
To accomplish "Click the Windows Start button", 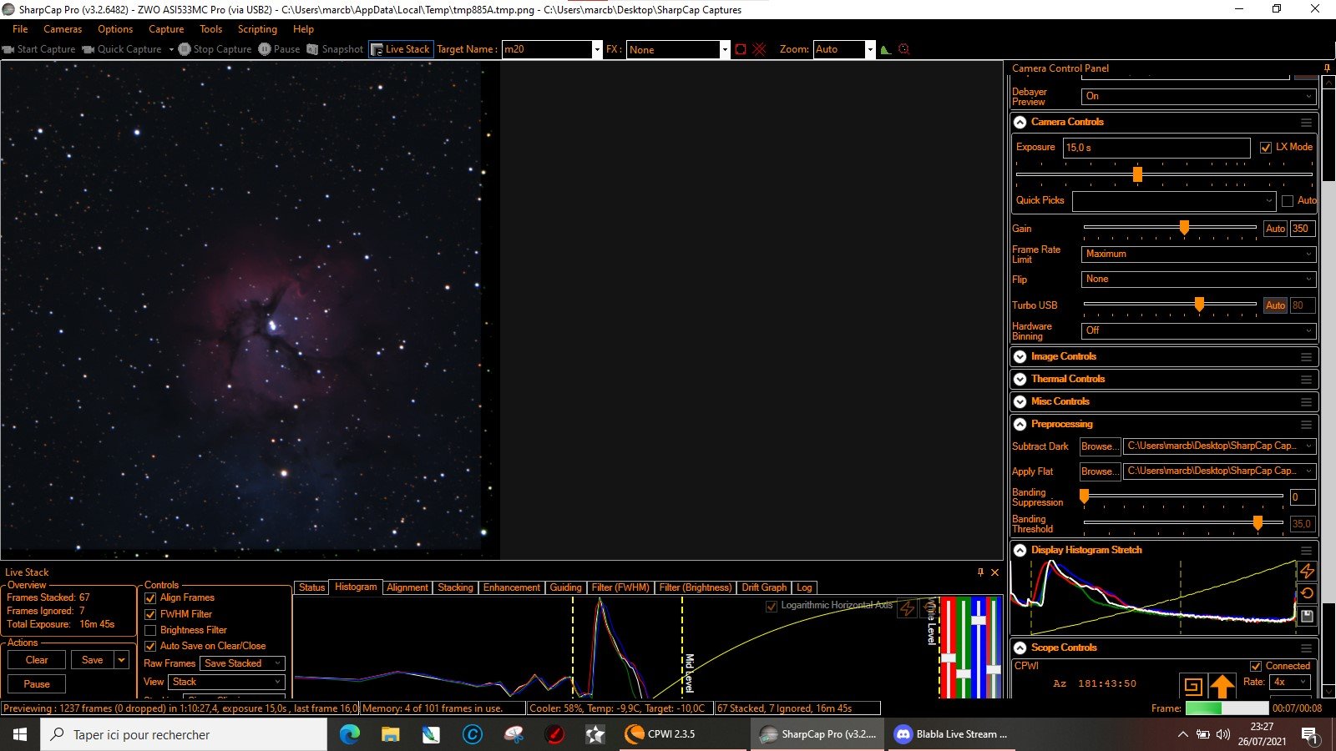I will [20, 734].
